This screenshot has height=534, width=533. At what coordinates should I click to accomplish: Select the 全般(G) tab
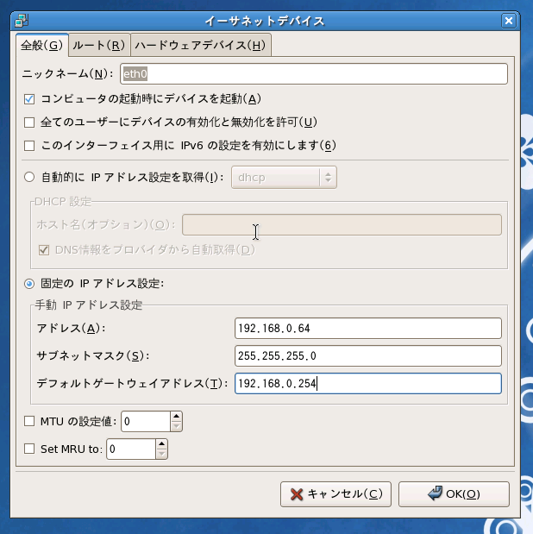point(42,45)
